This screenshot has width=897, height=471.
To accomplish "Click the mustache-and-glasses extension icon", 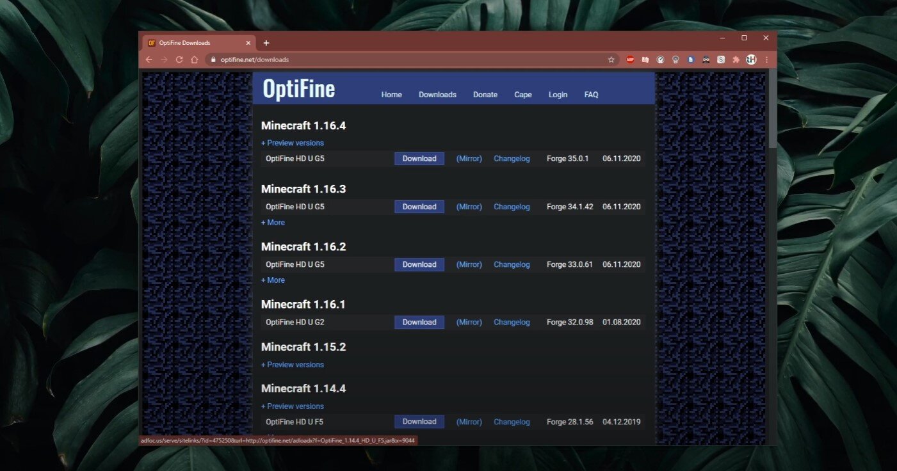I will (x=706, y=60).
